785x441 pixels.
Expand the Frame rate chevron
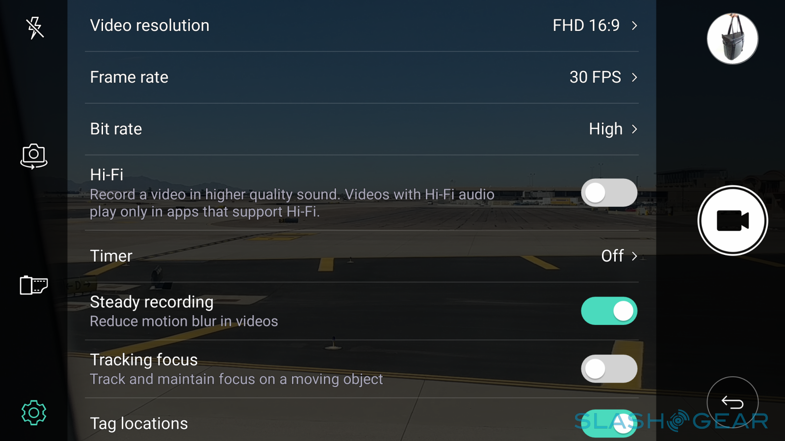(634, 77)
